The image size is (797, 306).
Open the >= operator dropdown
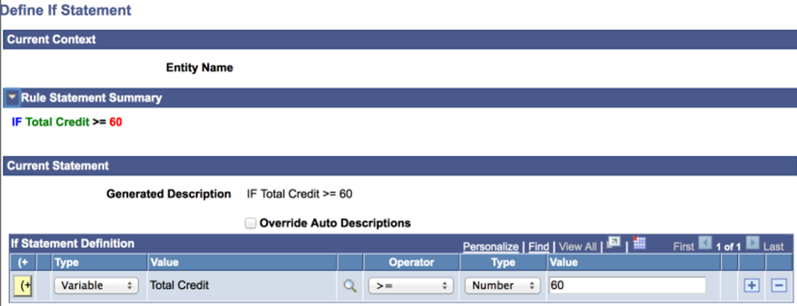pos(411,286)
